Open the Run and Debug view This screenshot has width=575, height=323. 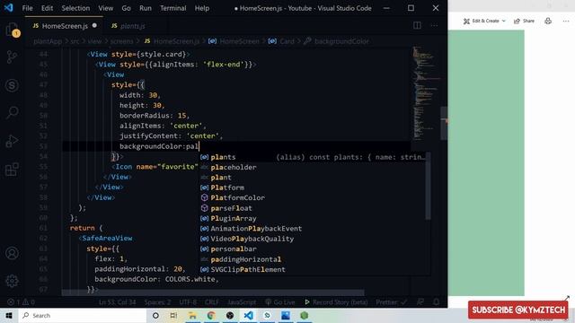(12, 141)
